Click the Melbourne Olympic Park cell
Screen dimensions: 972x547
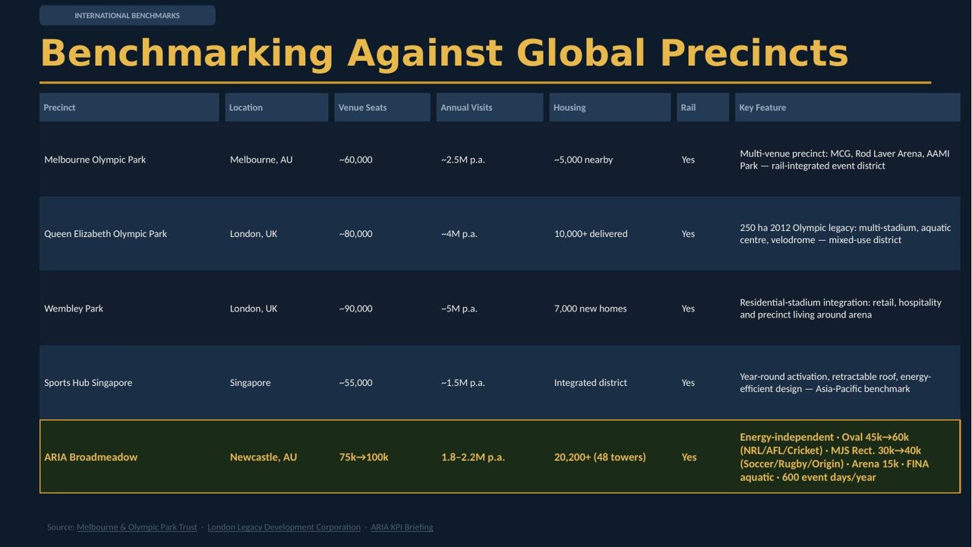tap(95, 160)
